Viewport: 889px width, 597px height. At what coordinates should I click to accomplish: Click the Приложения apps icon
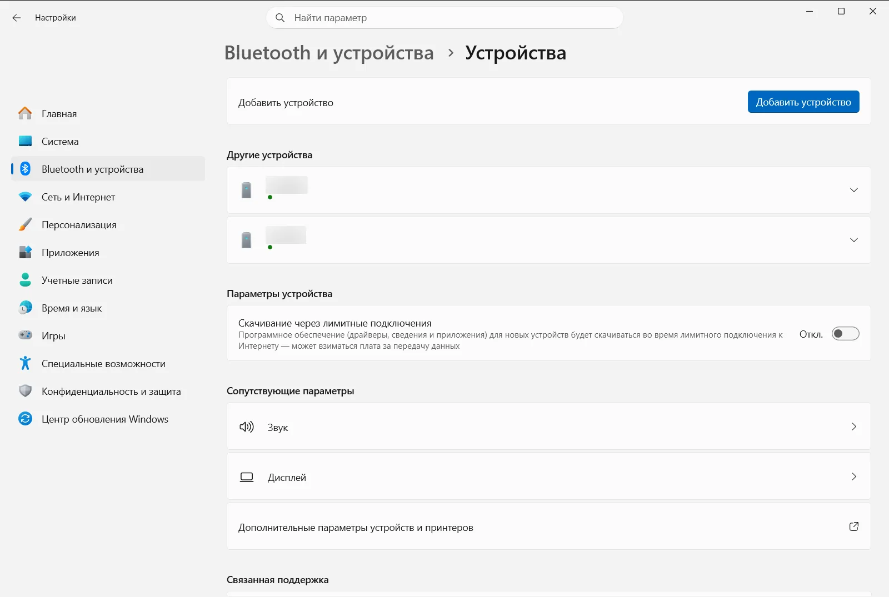25,252
